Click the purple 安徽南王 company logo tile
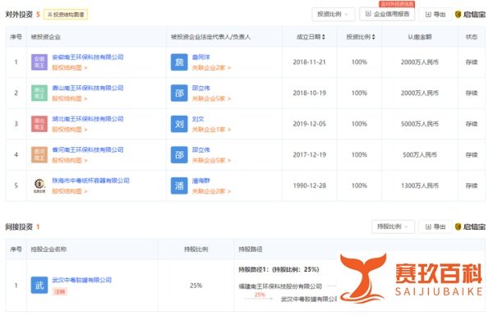The height and width of the screenshot is (316, 493). coord(39,62)
